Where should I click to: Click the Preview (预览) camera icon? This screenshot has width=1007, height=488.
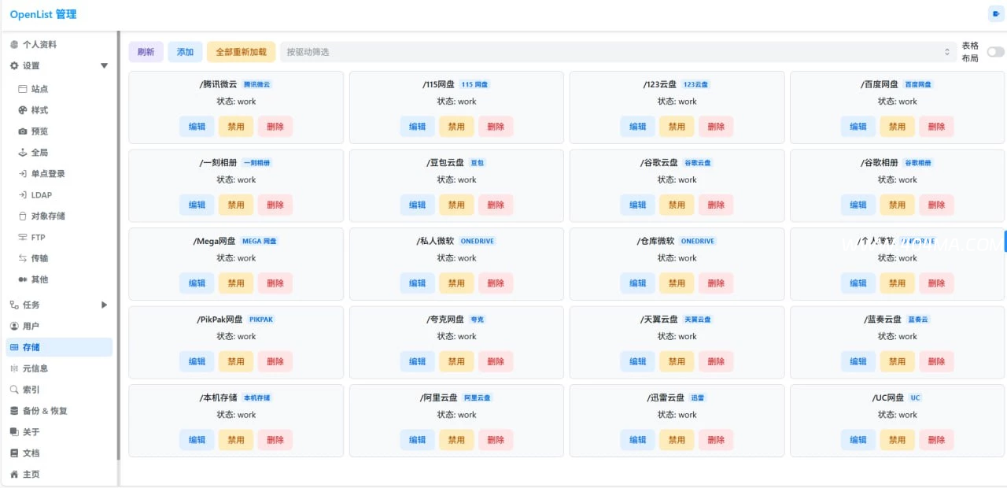[23, 131]
